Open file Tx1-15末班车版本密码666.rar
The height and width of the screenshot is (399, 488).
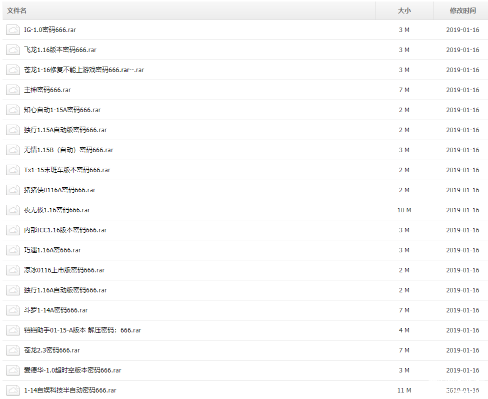pos(67,170)
